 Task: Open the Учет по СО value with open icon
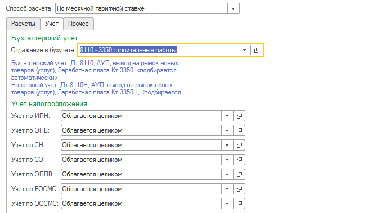point(239,160)
